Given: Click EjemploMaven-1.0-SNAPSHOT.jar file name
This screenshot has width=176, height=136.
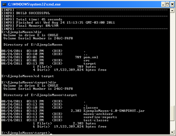Looking at the screenshot, I should [114, 111].
